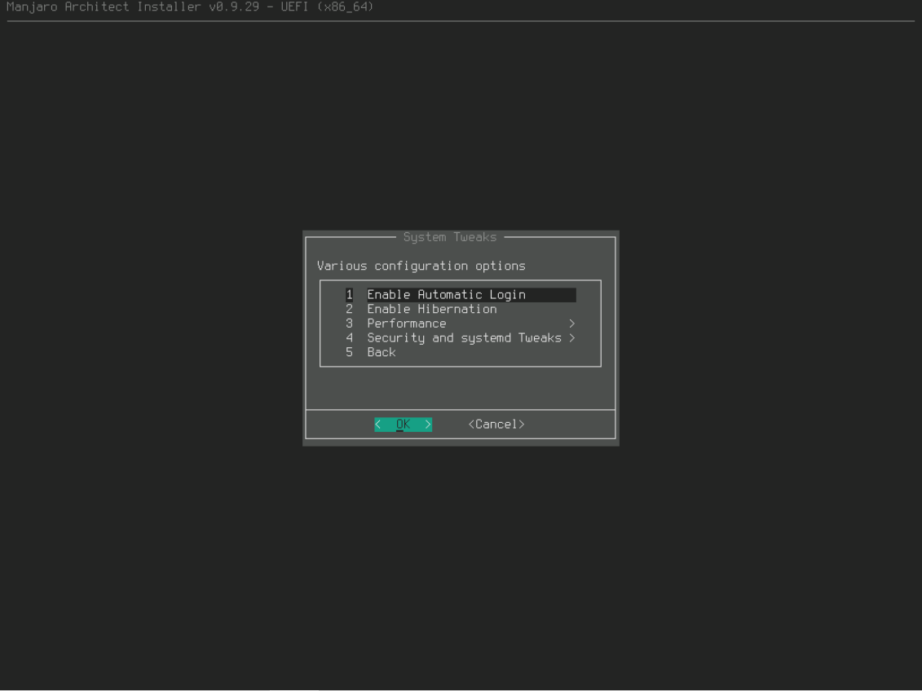This screenshot has height=691, width=922.
Task: Expand Performance using its right arrow
Action: [x=572, y=323]
